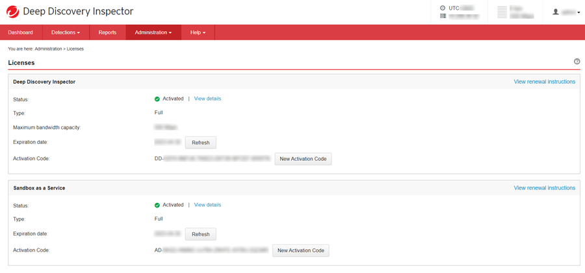The height and width of the screenshot is (273, 585).
Task: Go to the Dashboard tab
Action: [21, 32]
